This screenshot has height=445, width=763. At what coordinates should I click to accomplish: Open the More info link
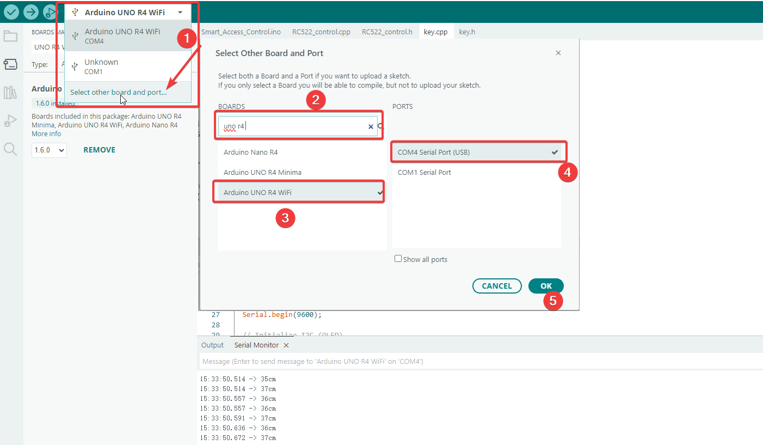coord(46,134)
